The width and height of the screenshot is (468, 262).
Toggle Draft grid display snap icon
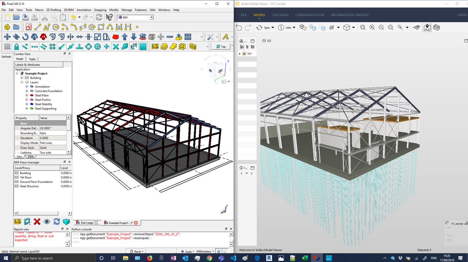click(x=7, y=47)
